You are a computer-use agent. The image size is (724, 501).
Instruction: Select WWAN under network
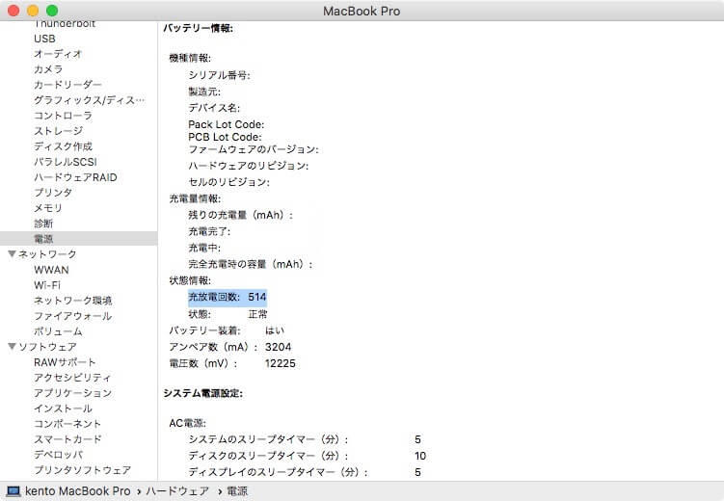pyautogui.click(x=51, y=270)
